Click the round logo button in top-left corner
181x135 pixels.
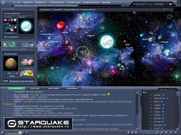click(3, 2)
